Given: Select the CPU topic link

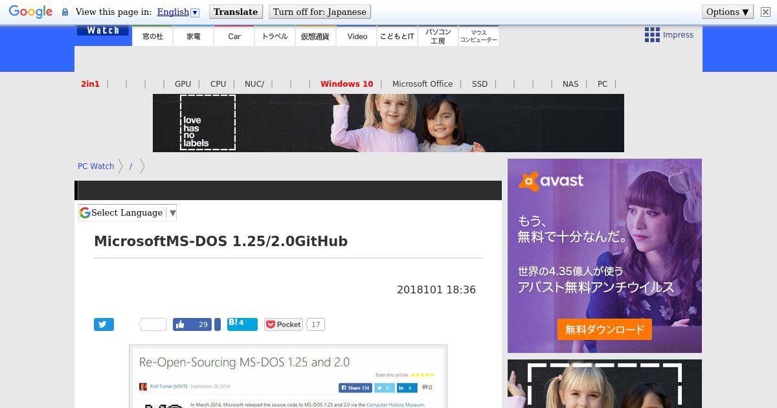Looking at the screenshot, I should pyautogui.click(x=218, y=84).
